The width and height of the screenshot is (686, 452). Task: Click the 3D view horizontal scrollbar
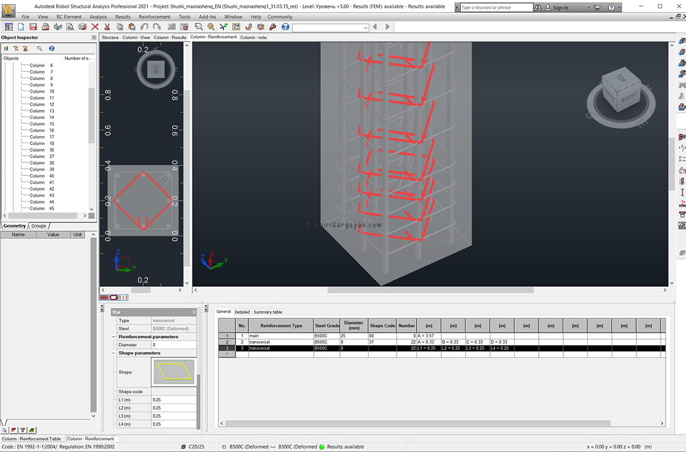click(431, 290)
